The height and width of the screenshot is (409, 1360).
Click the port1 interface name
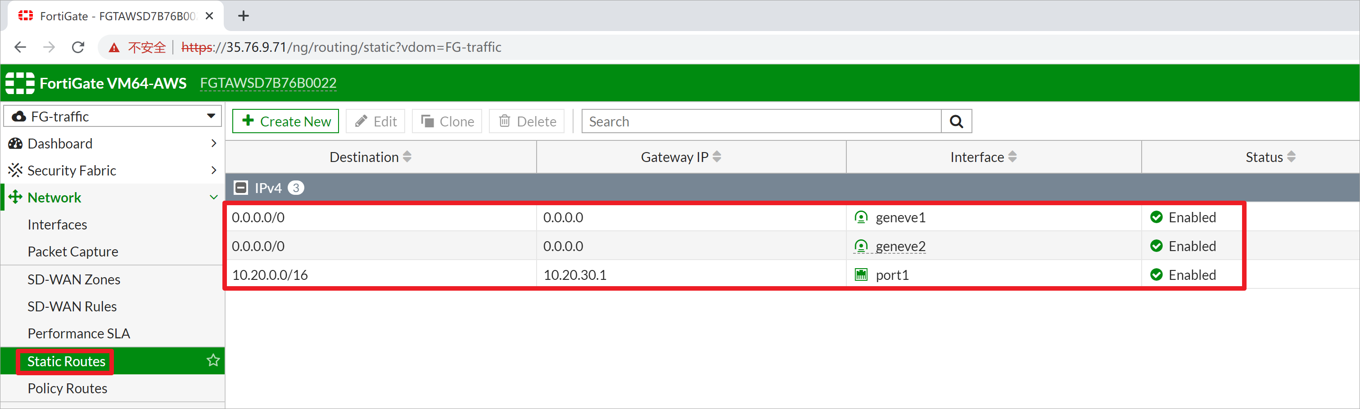pos(892,275)
